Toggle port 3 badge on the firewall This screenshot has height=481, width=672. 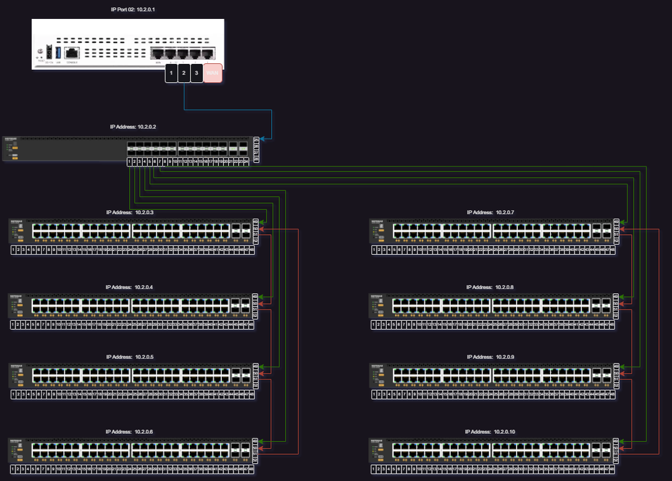point(196,72)
